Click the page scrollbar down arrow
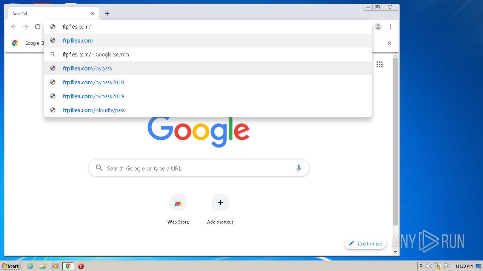Viewport: 483px width, 271px height. (395, 252)
